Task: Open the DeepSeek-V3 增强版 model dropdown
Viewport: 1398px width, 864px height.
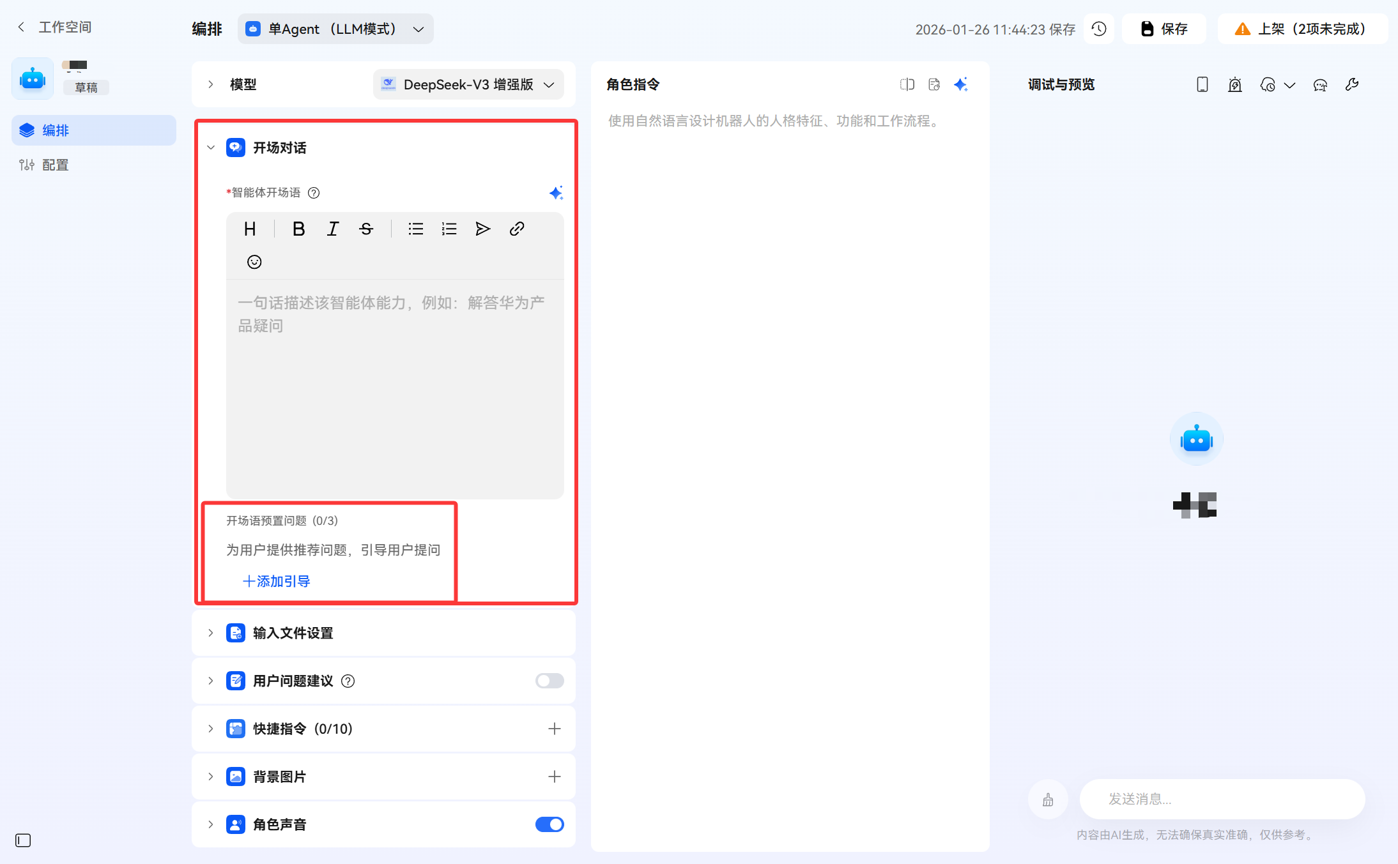Action: pos(468,84)
